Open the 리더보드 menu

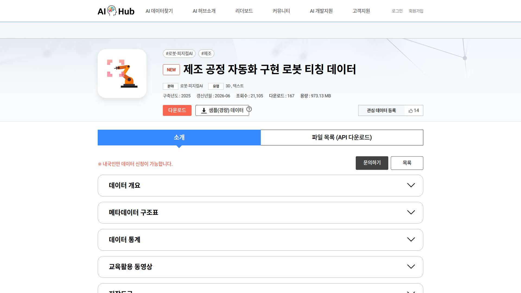click(244, 11)
